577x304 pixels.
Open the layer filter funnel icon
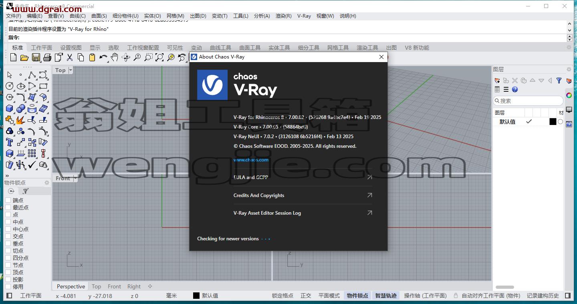coord(559,81)
